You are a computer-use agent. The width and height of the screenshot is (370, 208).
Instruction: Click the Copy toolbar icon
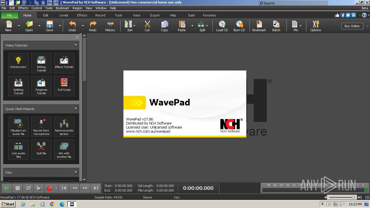(x=164, y=26)
